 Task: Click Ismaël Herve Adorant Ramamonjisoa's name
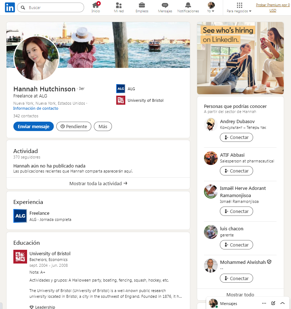[x=243, y=192]
